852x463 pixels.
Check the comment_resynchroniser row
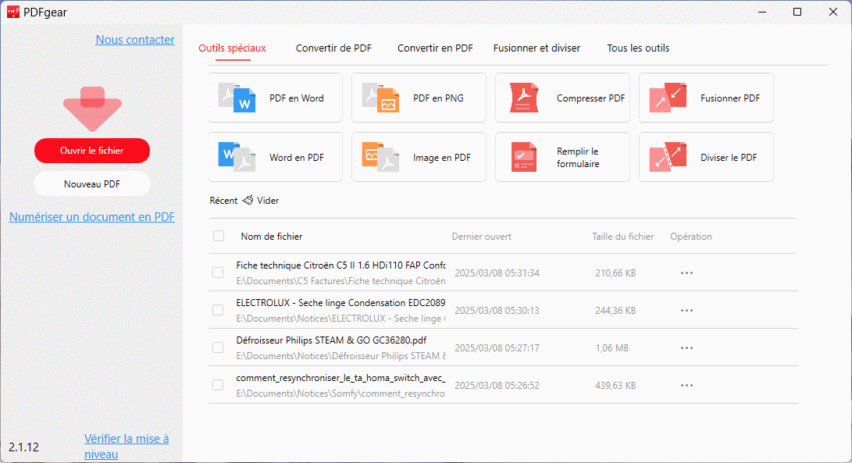point(218,385)
